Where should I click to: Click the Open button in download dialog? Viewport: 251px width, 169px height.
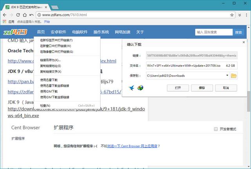point(178,88)
